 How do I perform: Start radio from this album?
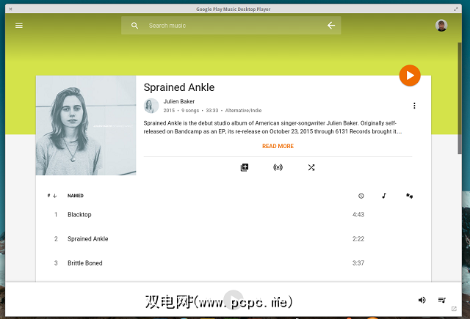pos(278,167)
